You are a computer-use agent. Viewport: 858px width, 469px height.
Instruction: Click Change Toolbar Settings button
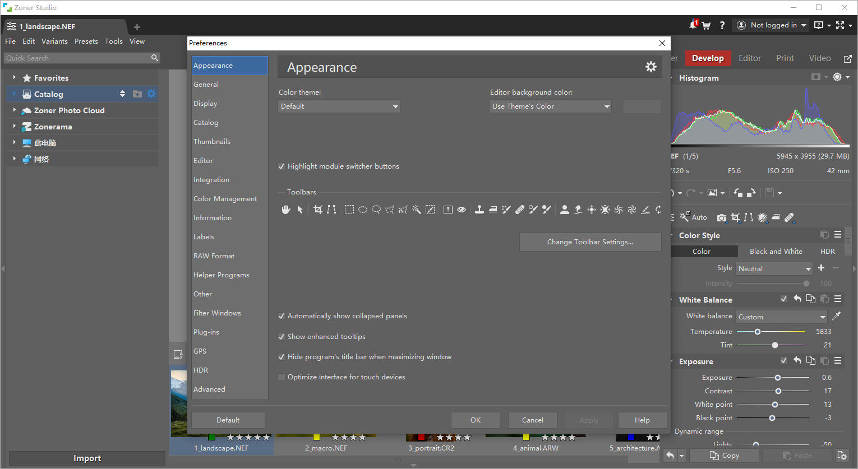click(x=590, y=242)
